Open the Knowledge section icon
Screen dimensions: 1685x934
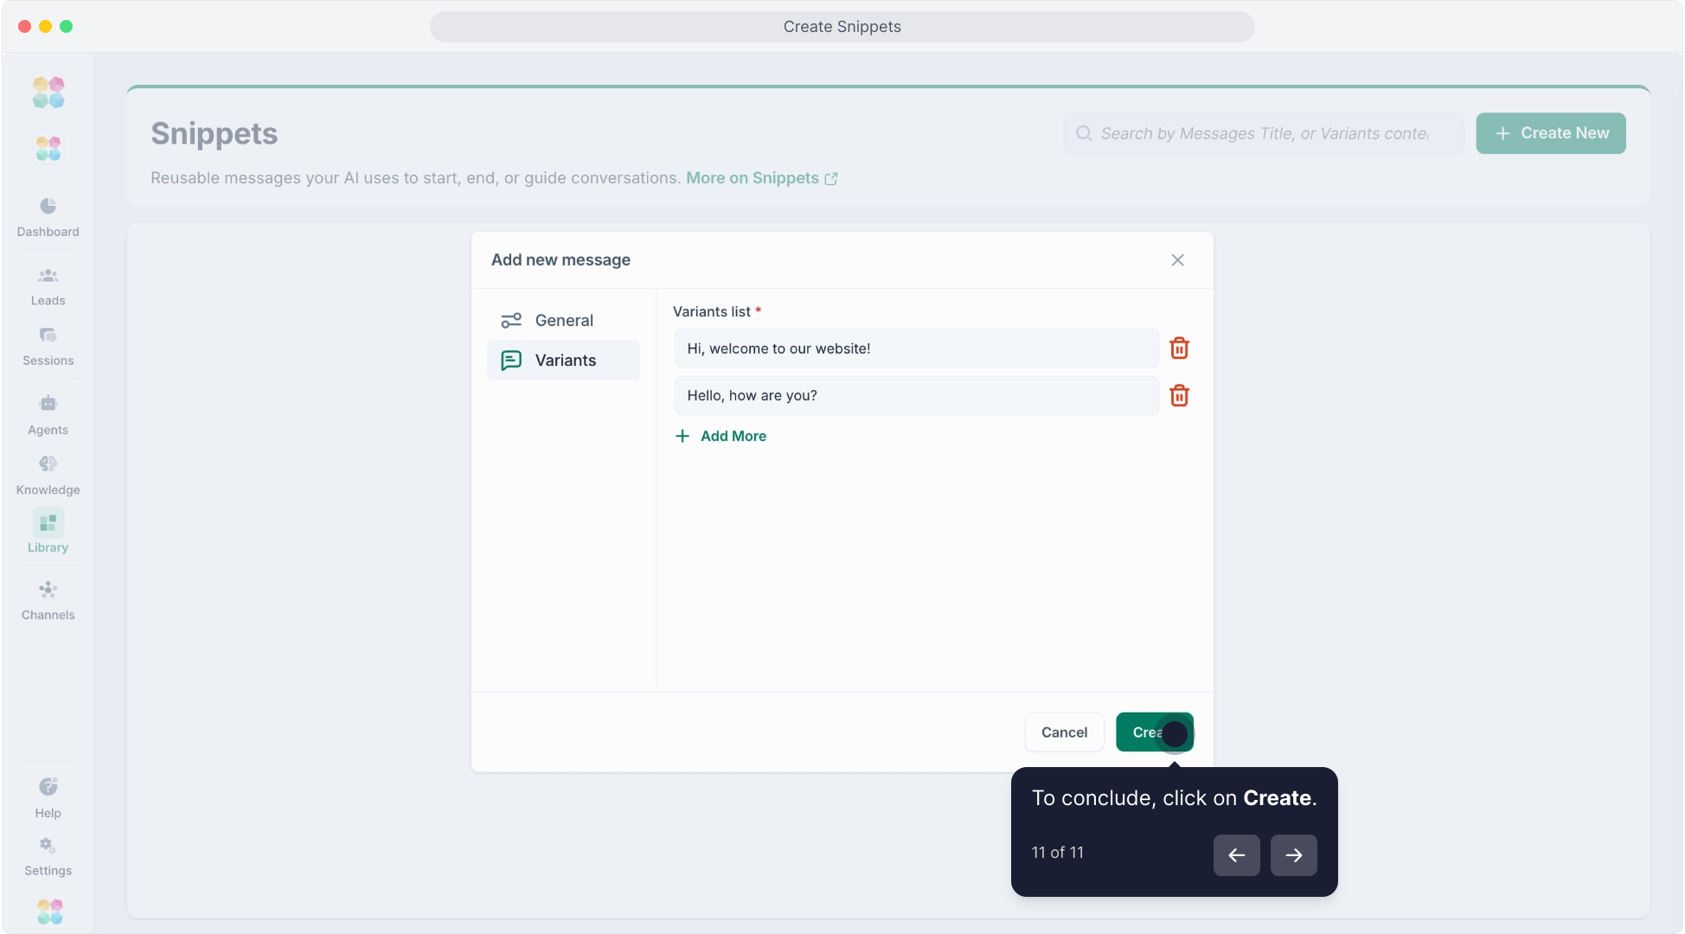48,464
